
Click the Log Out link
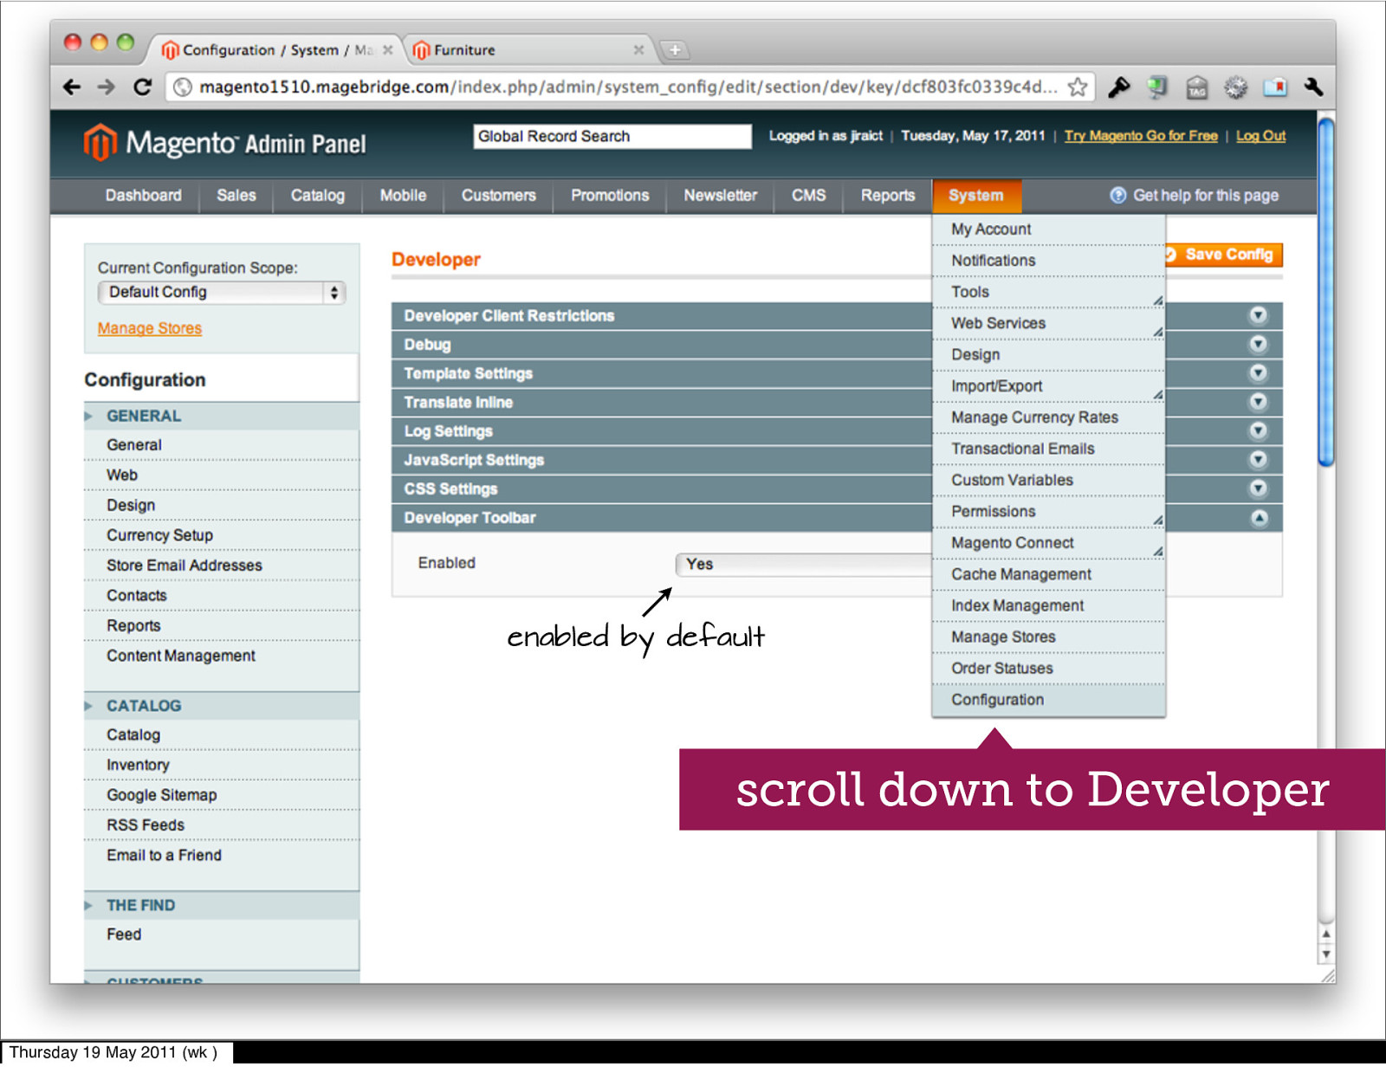[1260, 136]
